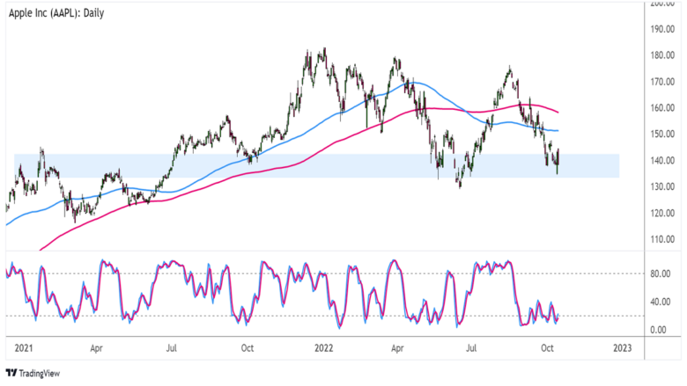687x386 pixels.
Task: Click the 40.00 stochastic axis label
Action: 661,302
